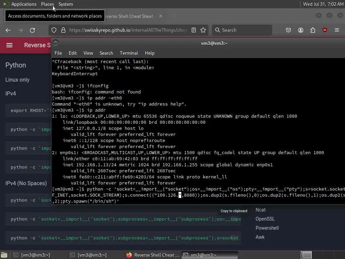Go to Ncat section link
Image resolution: width=345 pixels, height=259 pixels.
[260, 210]
